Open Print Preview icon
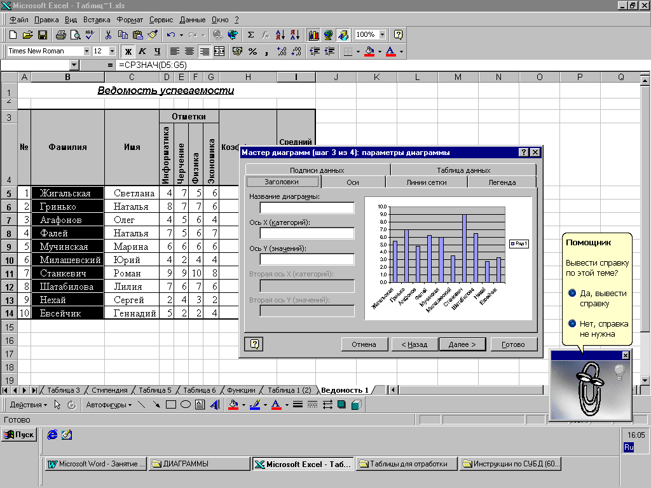Viewport: 651px width, 488px height. (75, 35)
